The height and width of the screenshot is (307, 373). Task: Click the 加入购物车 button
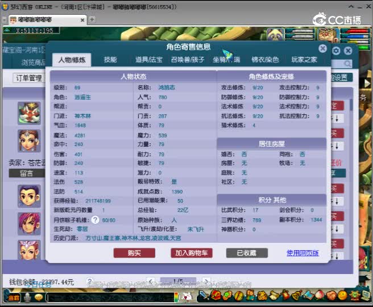191,253
